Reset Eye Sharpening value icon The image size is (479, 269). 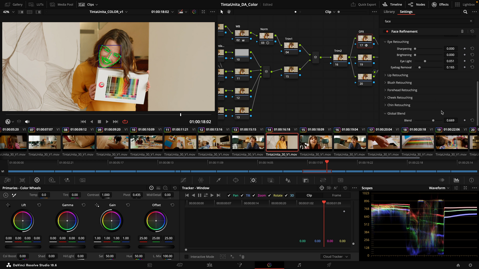point(472,49)
